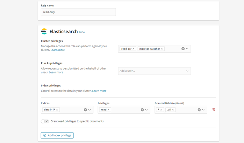The width and height of the screenshot is (244, 143).
Task: Hide the Elasticsearch section
Action: click(x=82, y=32)
